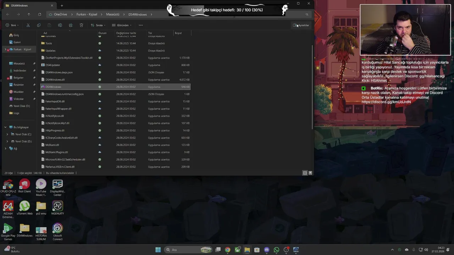Open YouTube Music desktop shortcut

41,188
